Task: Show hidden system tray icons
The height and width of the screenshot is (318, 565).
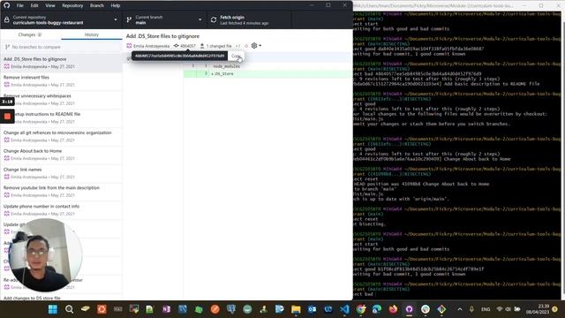Action: (460, 309)
